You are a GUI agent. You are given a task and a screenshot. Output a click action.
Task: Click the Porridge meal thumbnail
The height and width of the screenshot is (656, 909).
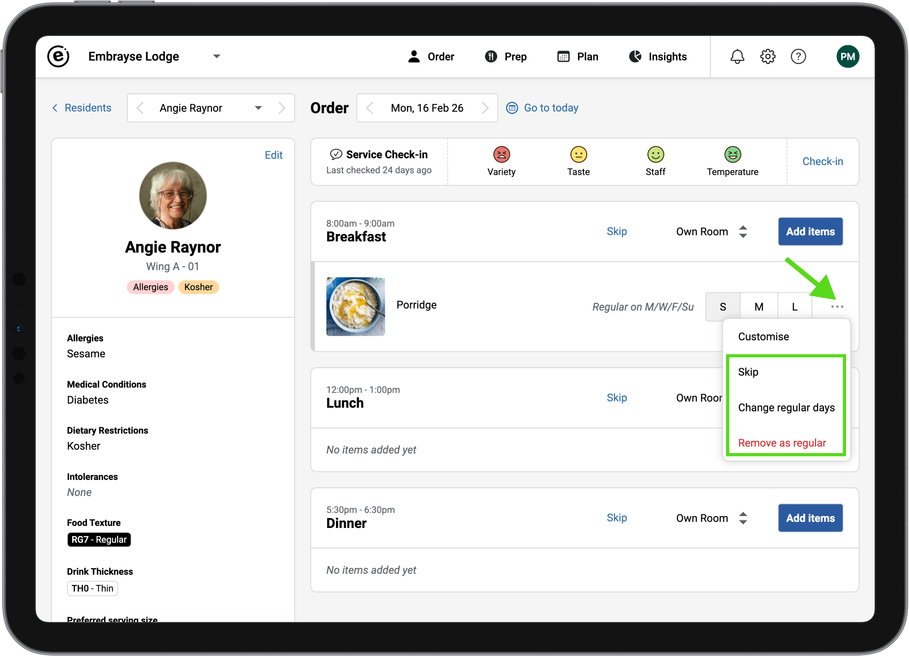pyautogui.click(x=356, y=307)
